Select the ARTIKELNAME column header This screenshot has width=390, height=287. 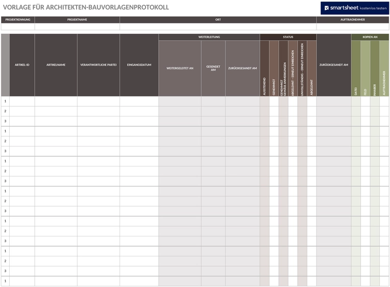(56, 65)
